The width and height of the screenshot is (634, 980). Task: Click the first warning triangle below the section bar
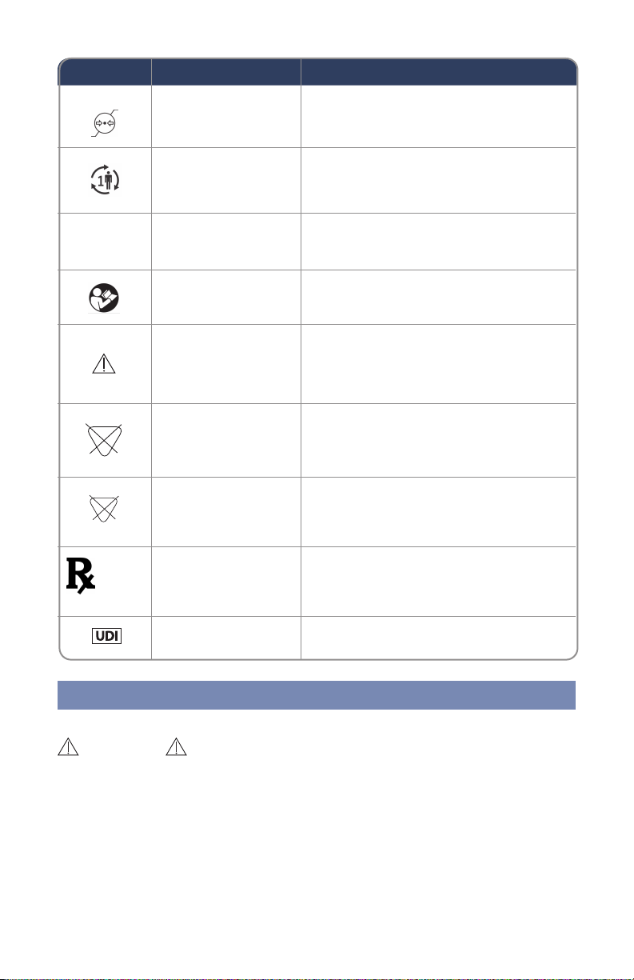pos(67,747)
